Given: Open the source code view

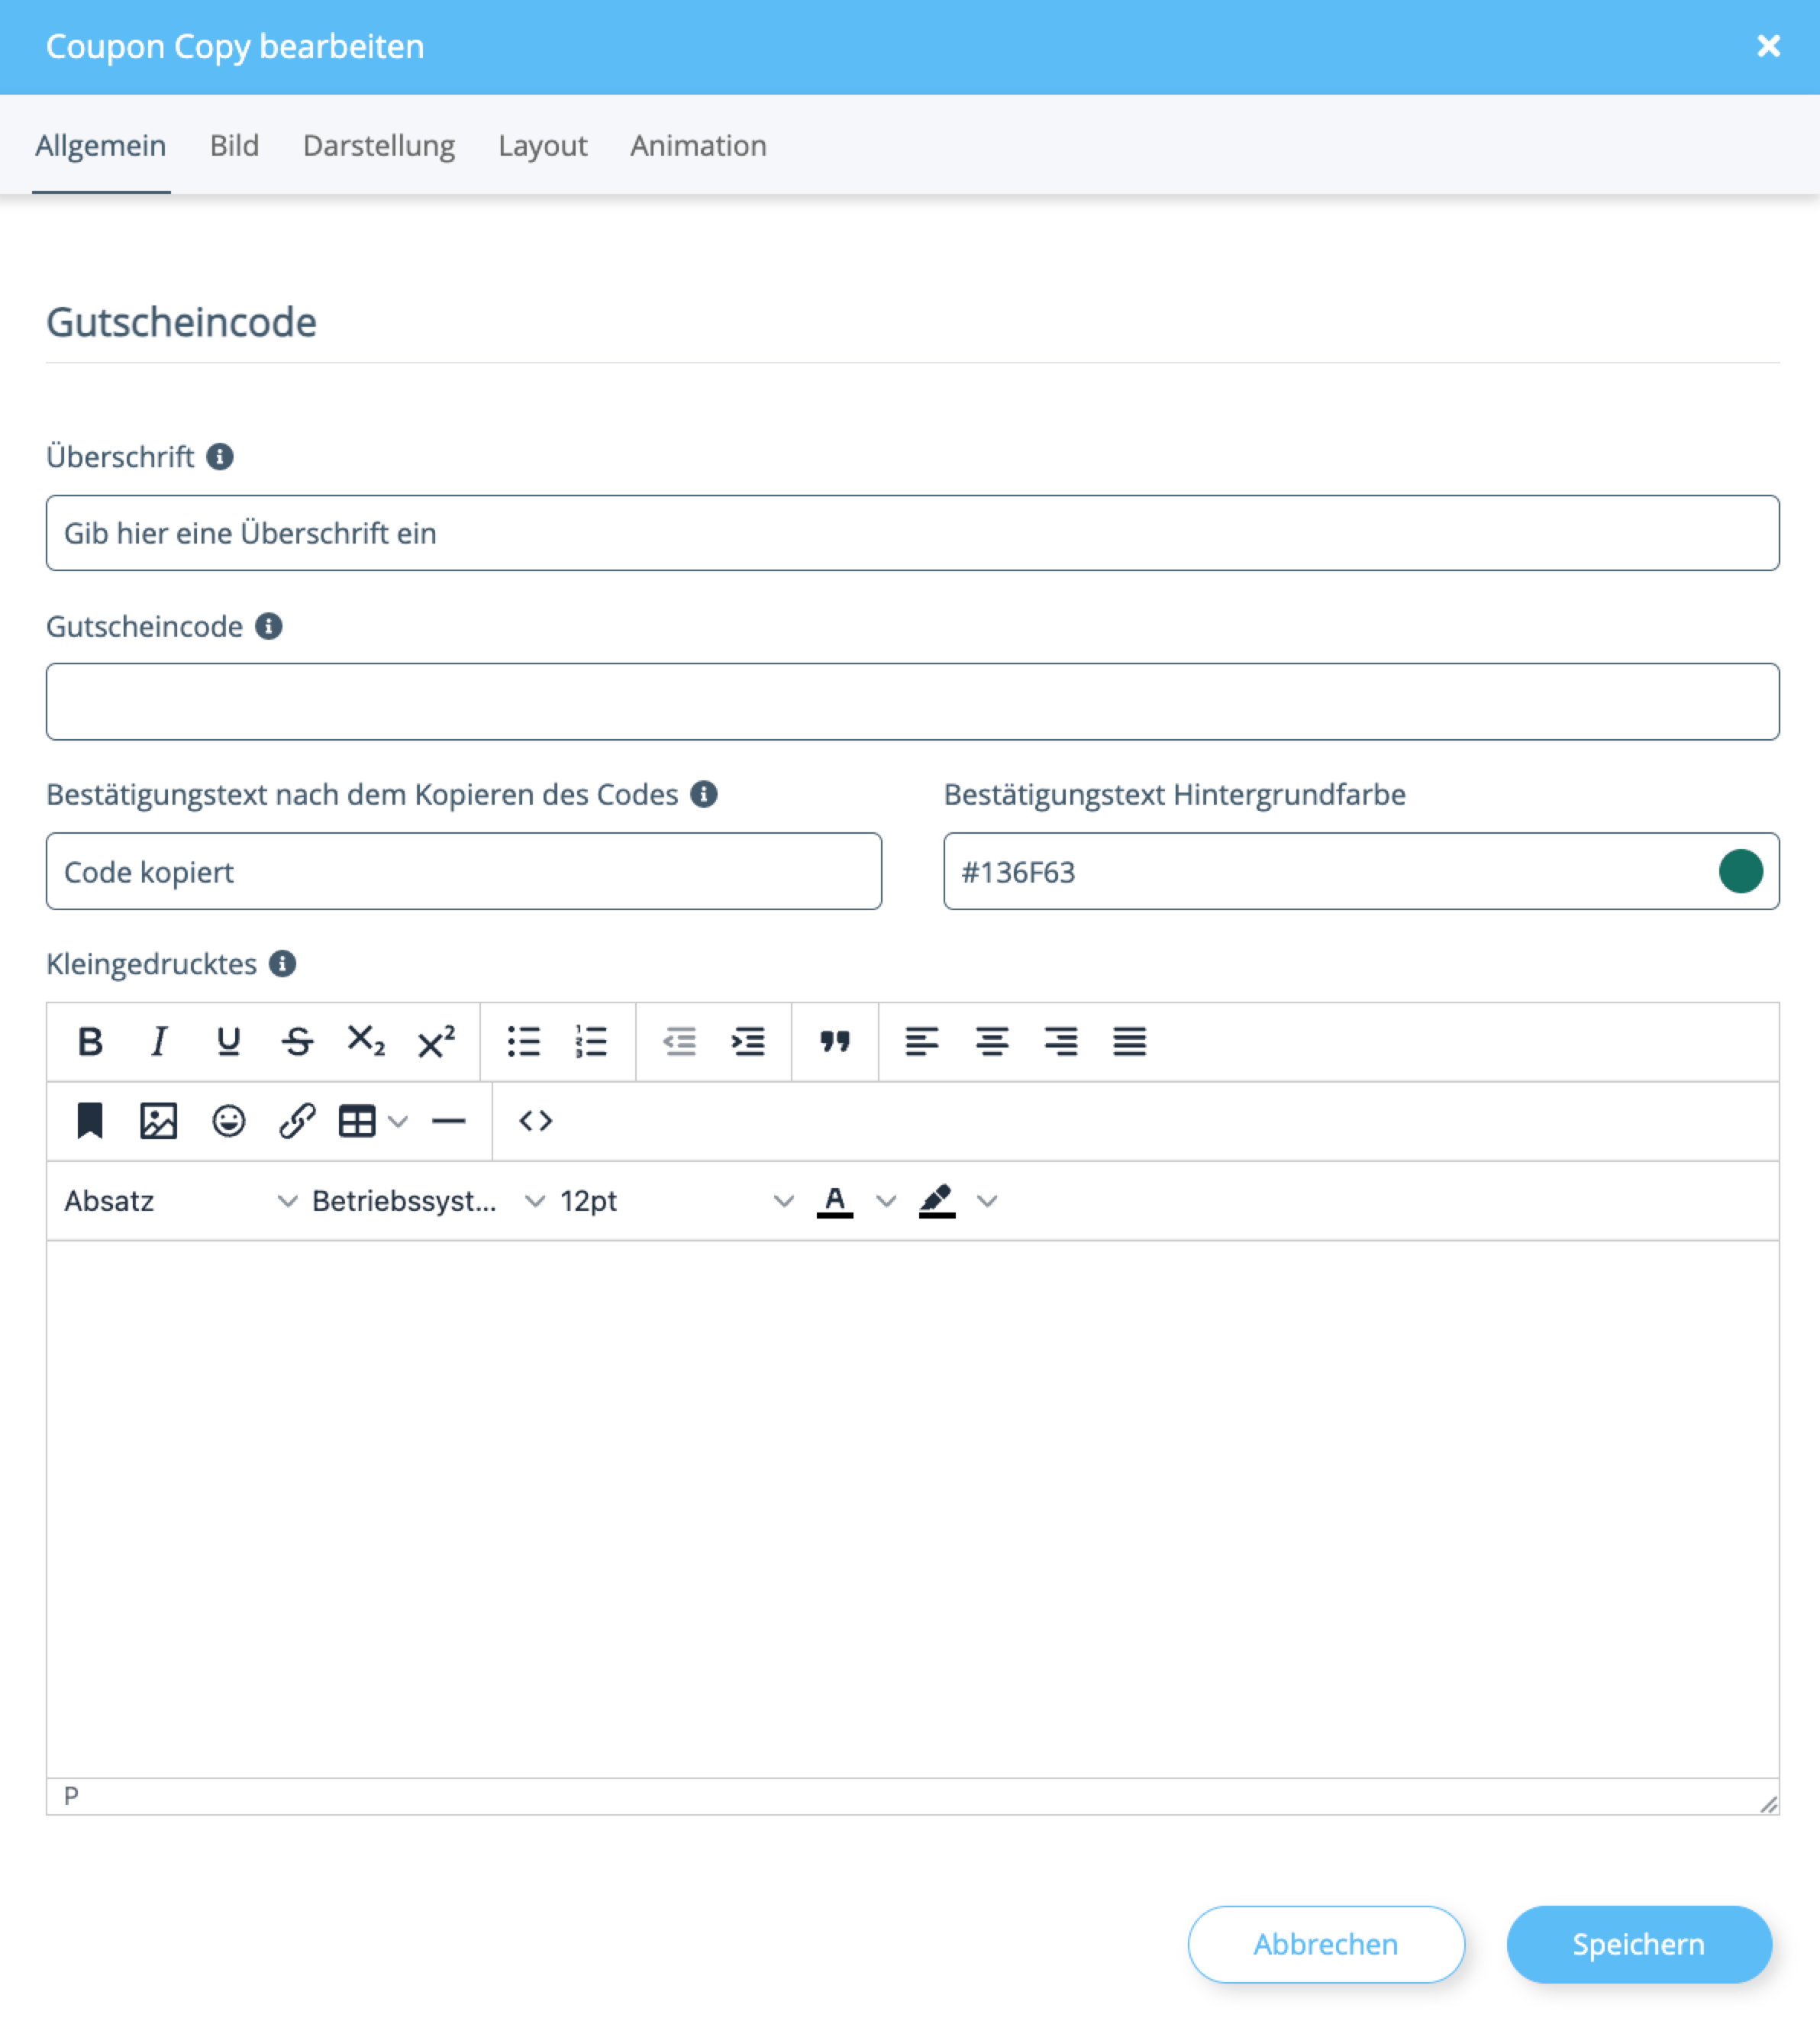Looking at the screenshot, I should pyautogui.click(x=536, y=1121).
